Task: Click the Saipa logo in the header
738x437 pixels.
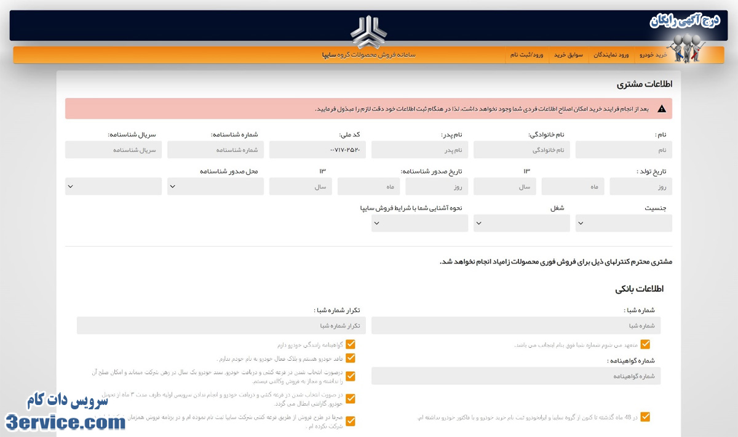Action: 368,31
